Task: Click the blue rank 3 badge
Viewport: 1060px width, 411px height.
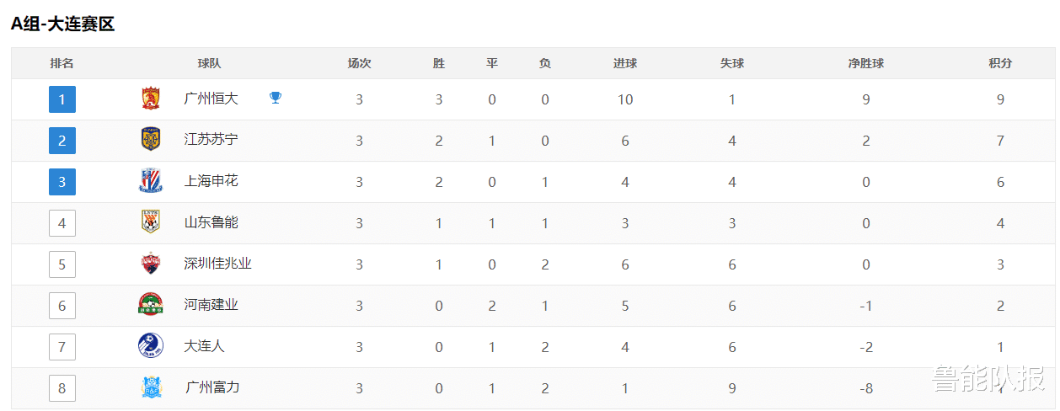Action: 62,182
